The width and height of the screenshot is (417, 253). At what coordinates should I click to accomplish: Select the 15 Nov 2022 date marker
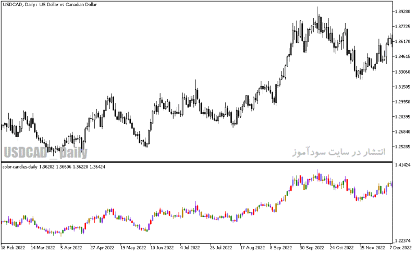372,248
